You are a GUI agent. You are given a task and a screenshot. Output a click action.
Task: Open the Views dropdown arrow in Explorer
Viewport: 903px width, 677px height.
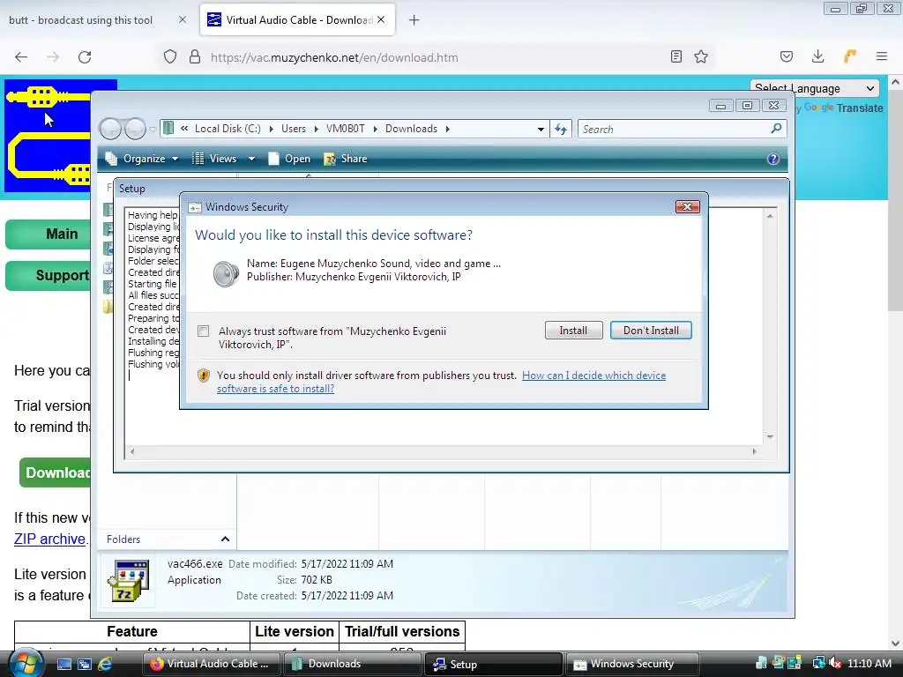coord(251,159)
